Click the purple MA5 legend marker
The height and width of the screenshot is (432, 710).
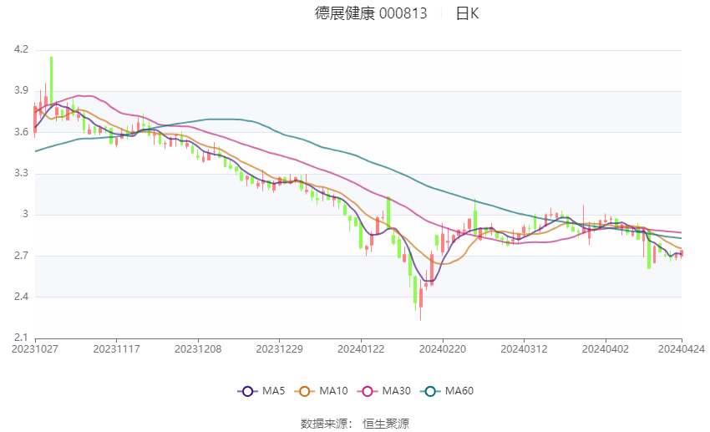click(x=246, y=390)
